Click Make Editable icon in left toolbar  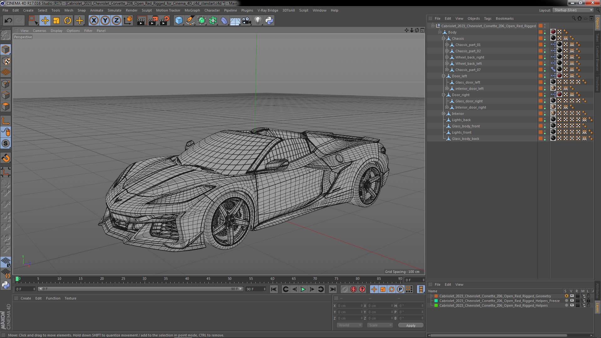6,35
